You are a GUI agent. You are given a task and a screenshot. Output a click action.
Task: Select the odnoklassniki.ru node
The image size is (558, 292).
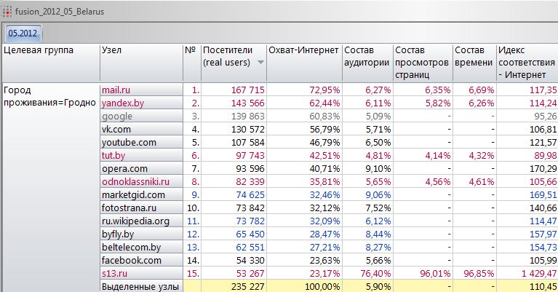[x=135, y=182]
